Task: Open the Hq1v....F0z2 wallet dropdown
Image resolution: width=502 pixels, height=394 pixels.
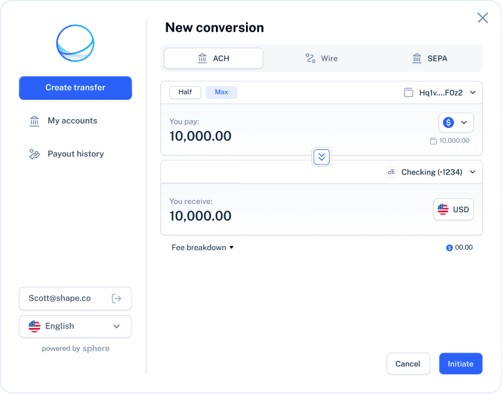Action: pos(440,93)
